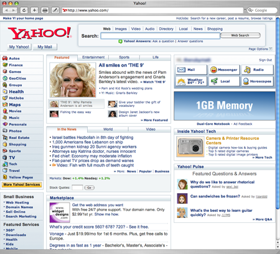Click the Autos car icon in sidebar
This screenshot has height=254, width=280.
point(5,58)
